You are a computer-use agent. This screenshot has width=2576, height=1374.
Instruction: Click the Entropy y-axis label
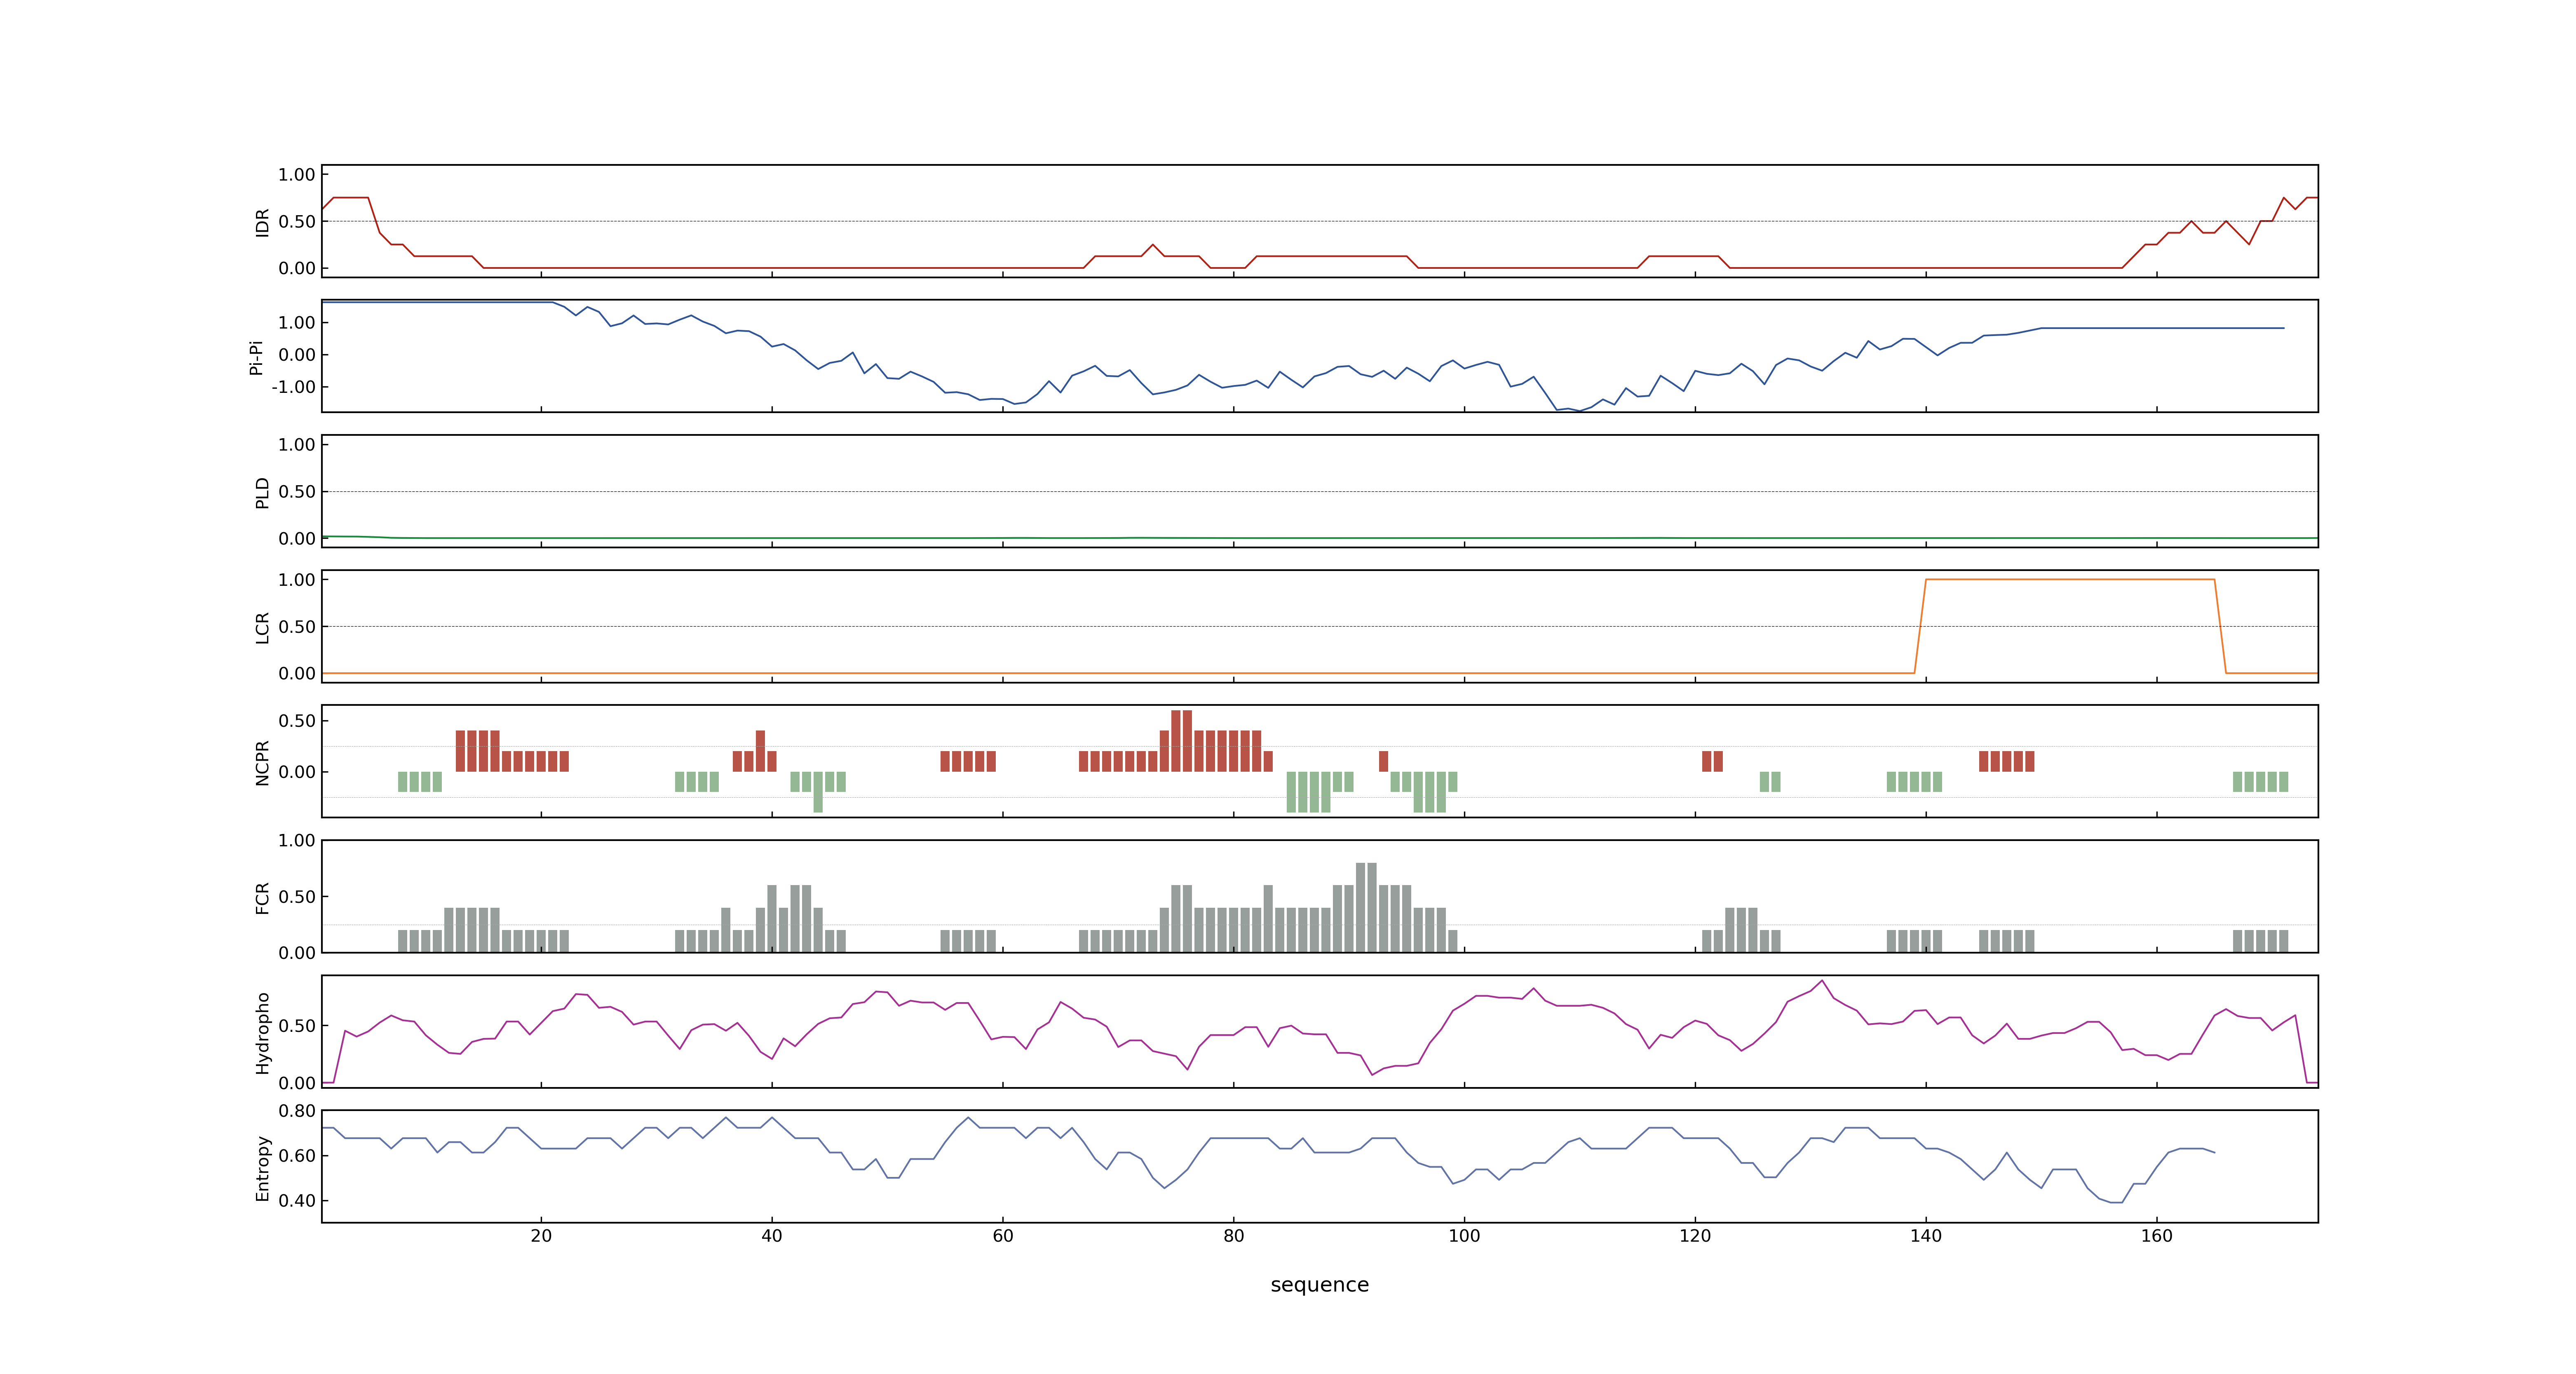(262, 1167)
